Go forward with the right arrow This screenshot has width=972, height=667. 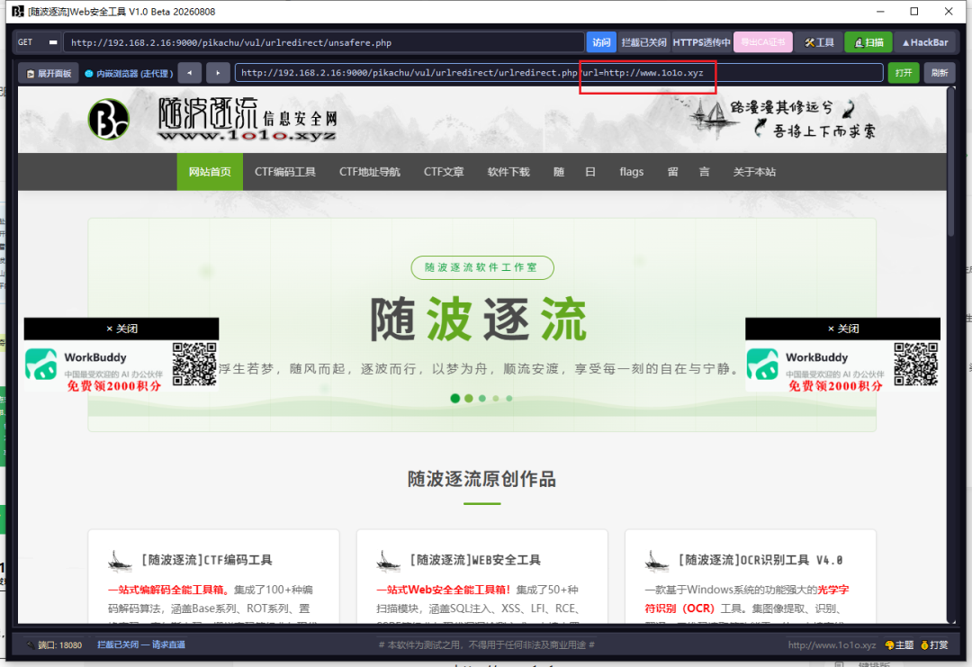tap(218, 73)
